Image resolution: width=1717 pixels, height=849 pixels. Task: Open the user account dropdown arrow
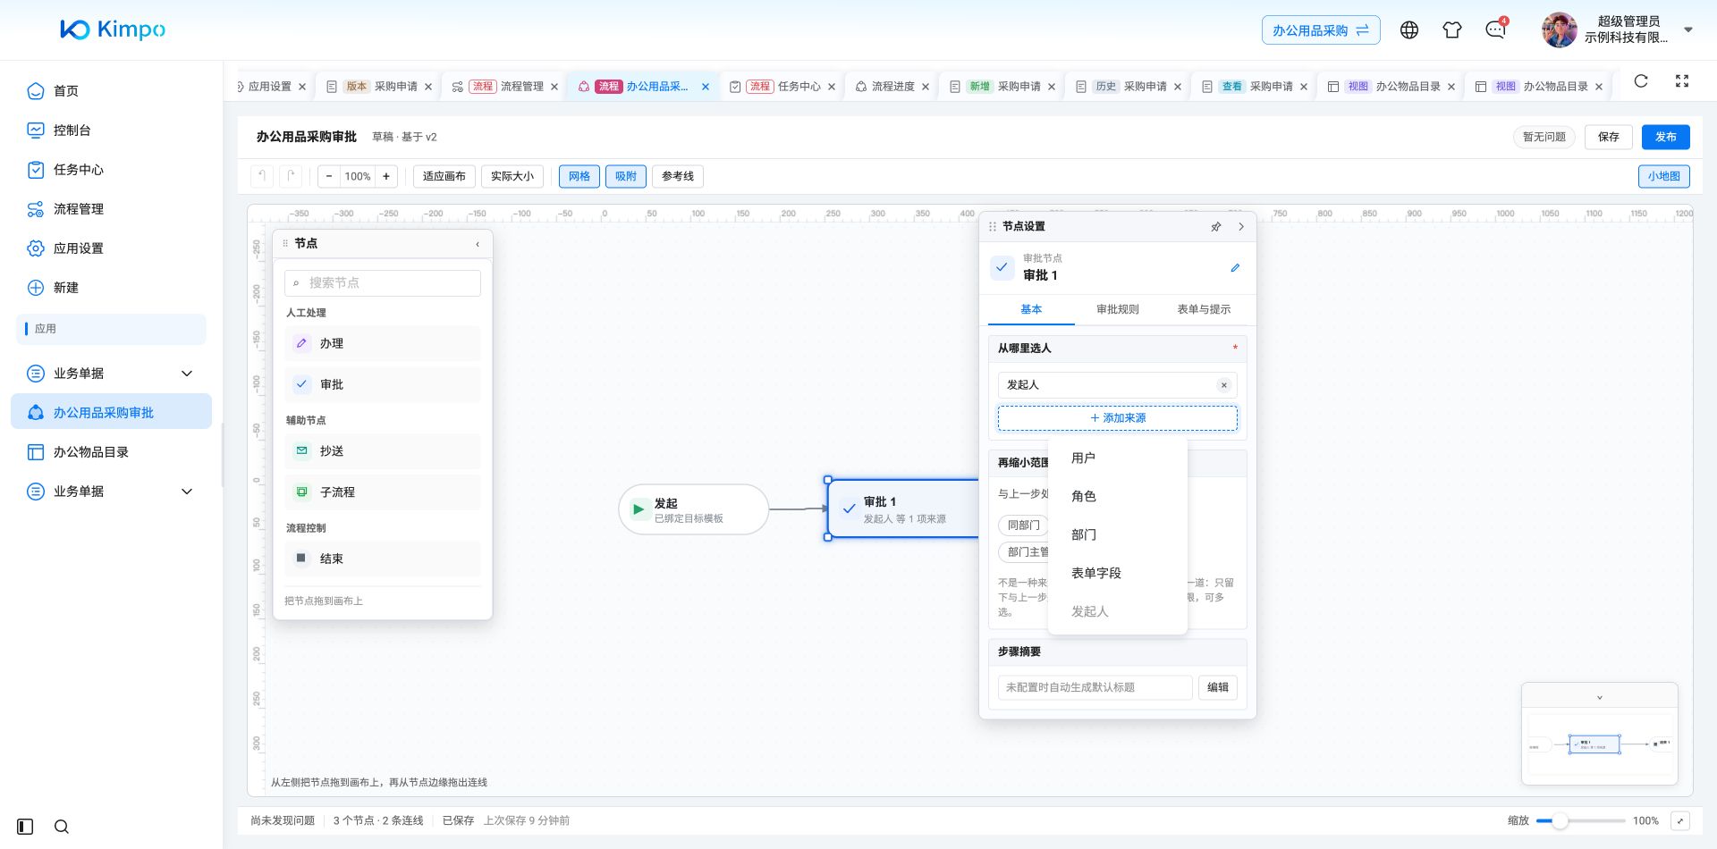pos(1688,29)
